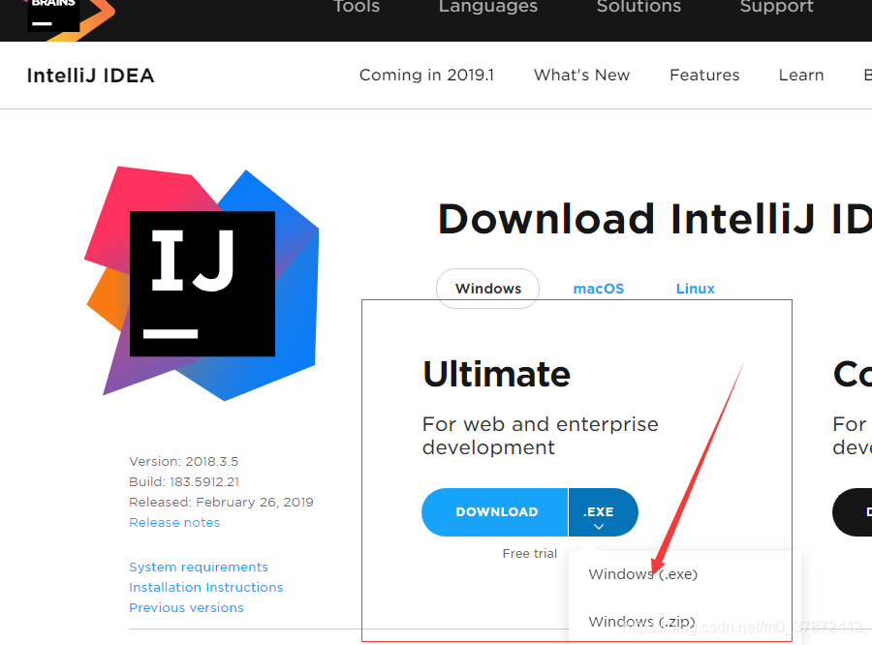Open System requirements link
This screenshot has width=872, height=645.
tap(199, 568)
